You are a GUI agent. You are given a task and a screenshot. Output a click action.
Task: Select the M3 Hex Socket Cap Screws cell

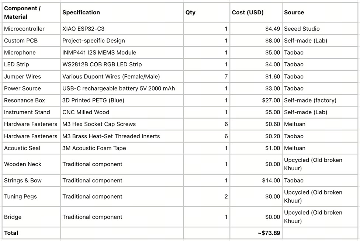(122, 124)
